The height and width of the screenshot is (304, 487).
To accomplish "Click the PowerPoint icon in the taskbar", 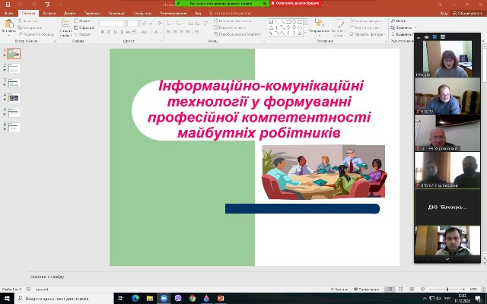I will click(219, 298).
